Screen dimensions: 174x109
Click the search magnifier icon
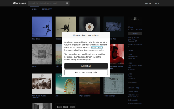(x=67, y=3)
